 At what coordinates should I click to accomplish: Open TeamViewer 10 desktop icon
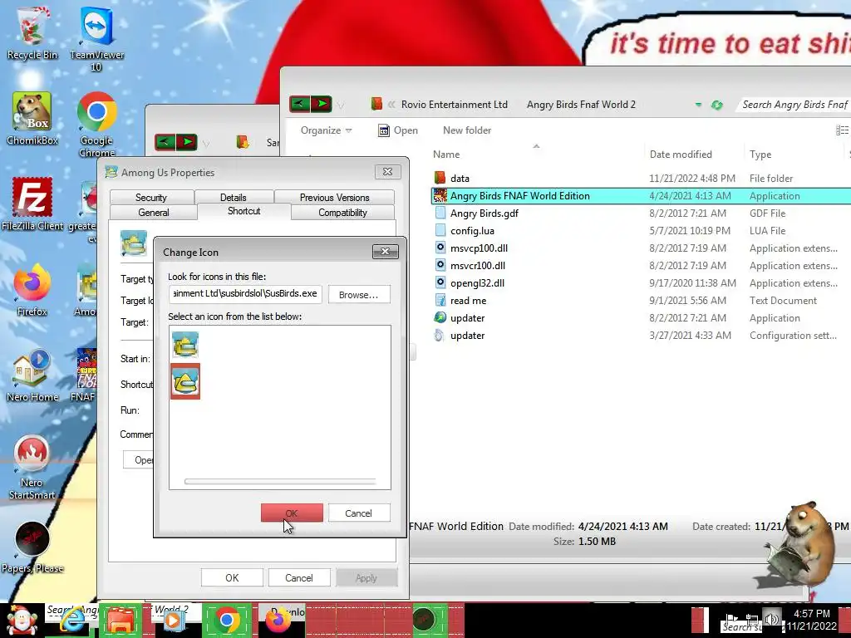pos(96,38)
